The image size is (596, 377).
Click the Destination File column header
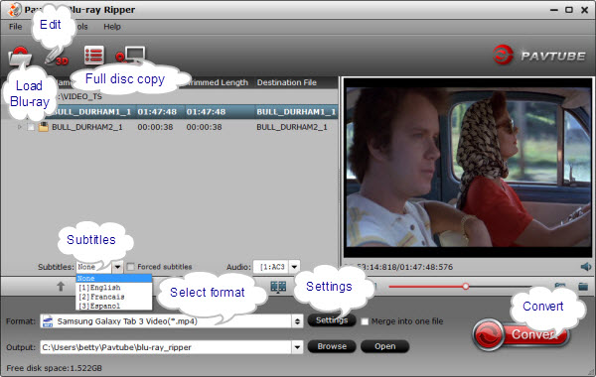(287, 82)
